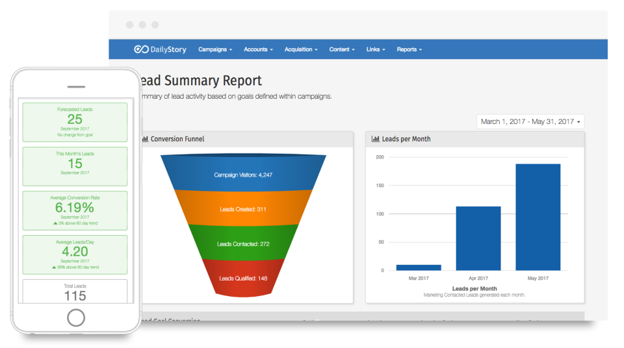Select the Apr 2017 bar
Image resolution: width=624 pixels, height=348 pixels.
click(478, 238)
